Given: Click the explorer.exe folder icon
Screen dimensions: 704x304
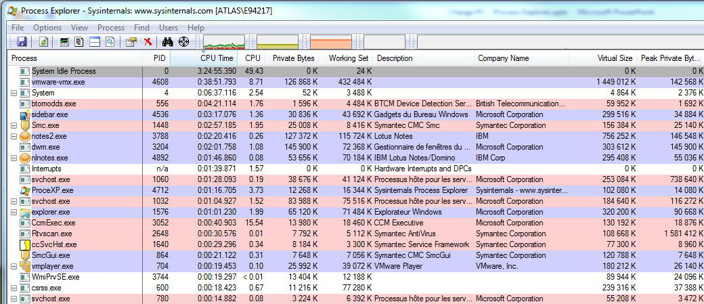Looking at the screenshot, I should pyautogui.click(x=24, y=212).
